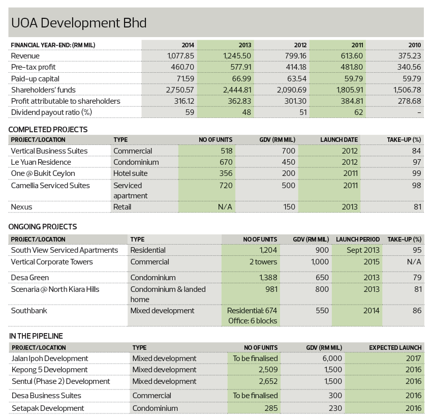Select the 2014 year column header

pyautogui.click(x=188, y=45)
